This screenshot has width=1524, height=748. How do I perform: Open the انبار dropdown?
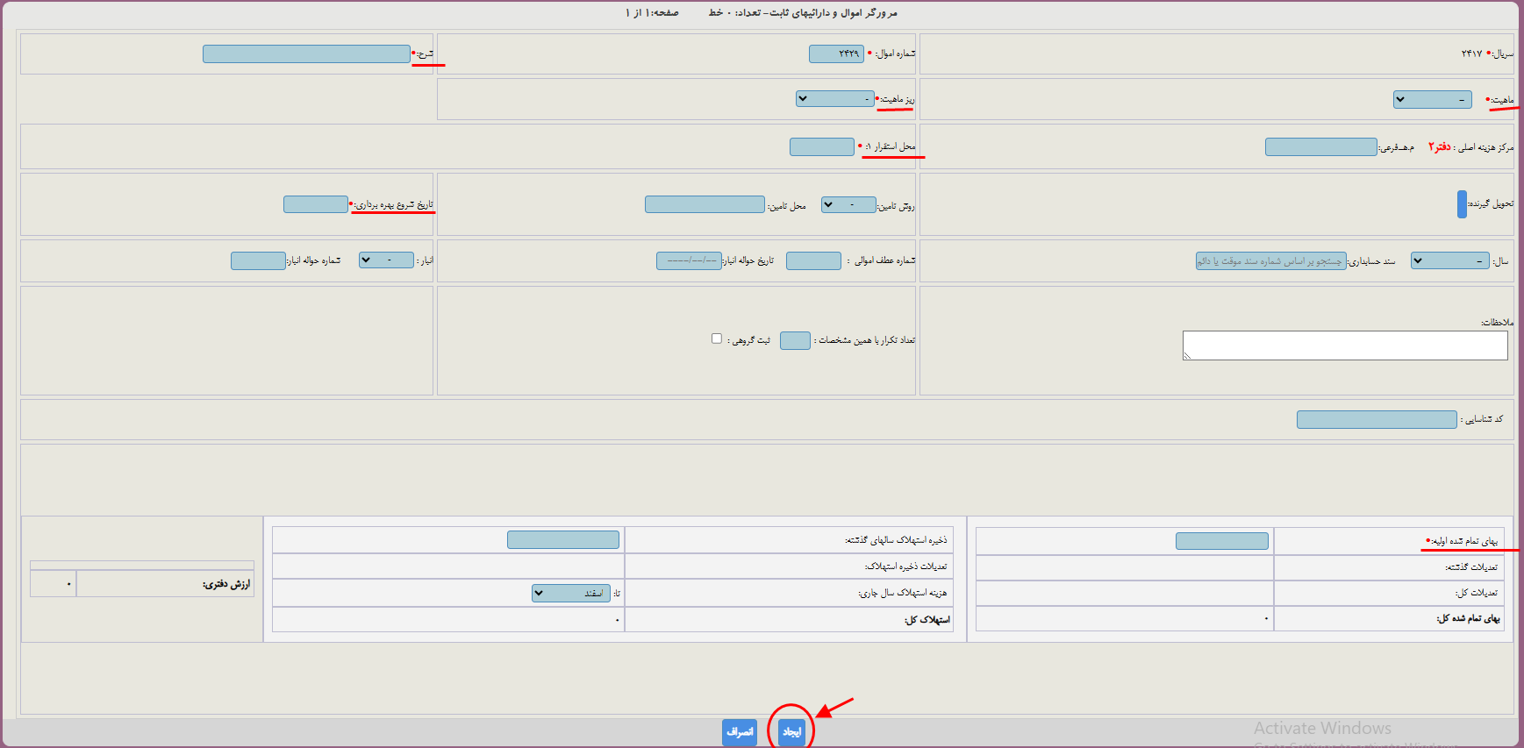(386, 260)
